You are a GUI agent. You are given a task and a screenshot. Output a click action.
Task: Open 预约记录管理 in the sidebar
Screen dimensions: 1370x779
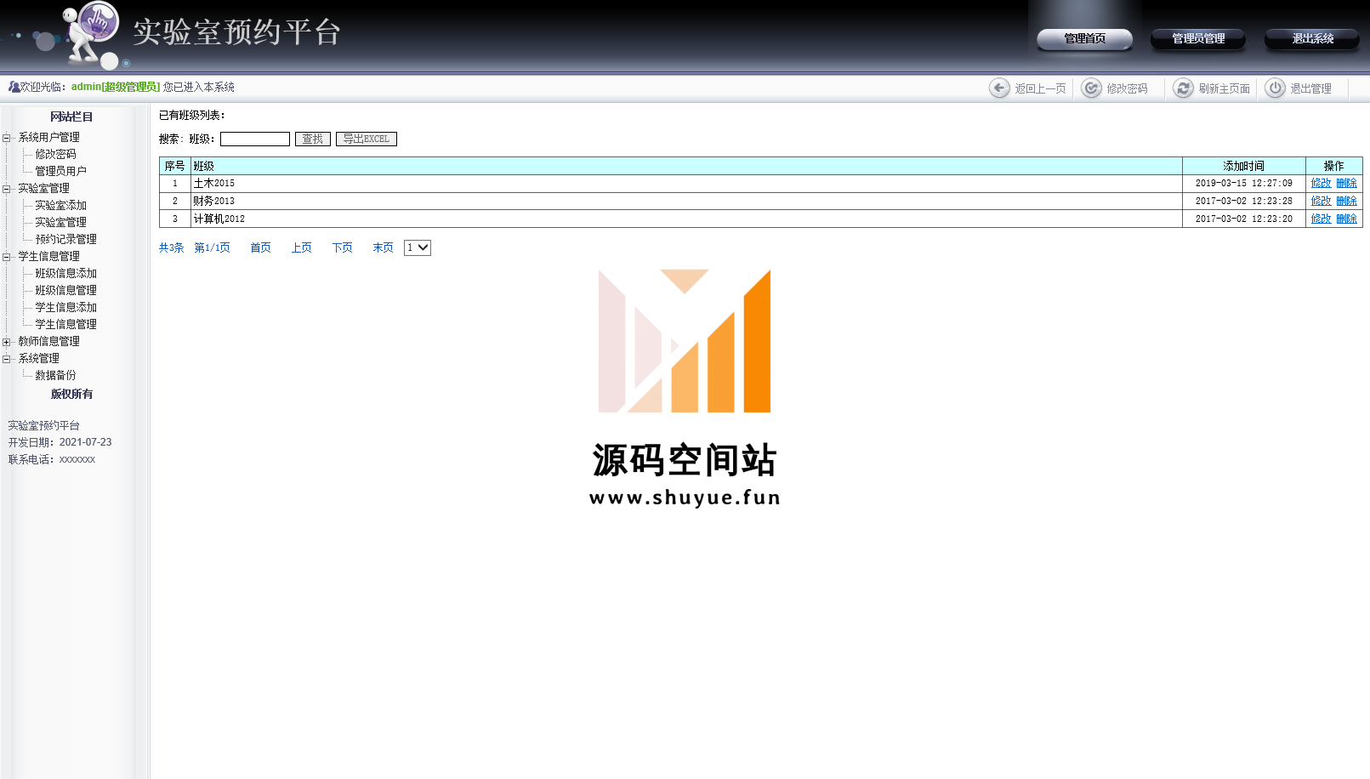click(x=65, y=239)
